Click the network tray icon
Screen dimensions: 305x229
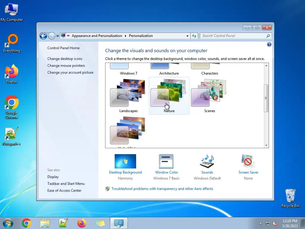(268, 223)
